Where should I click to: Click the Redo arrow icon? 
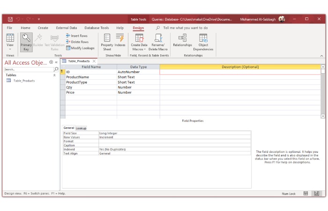point(29,19)
